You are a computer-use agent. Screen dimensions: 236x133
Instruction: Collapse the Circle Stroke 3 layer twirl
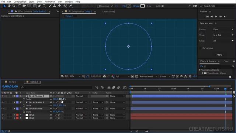[x=15, y=96]
